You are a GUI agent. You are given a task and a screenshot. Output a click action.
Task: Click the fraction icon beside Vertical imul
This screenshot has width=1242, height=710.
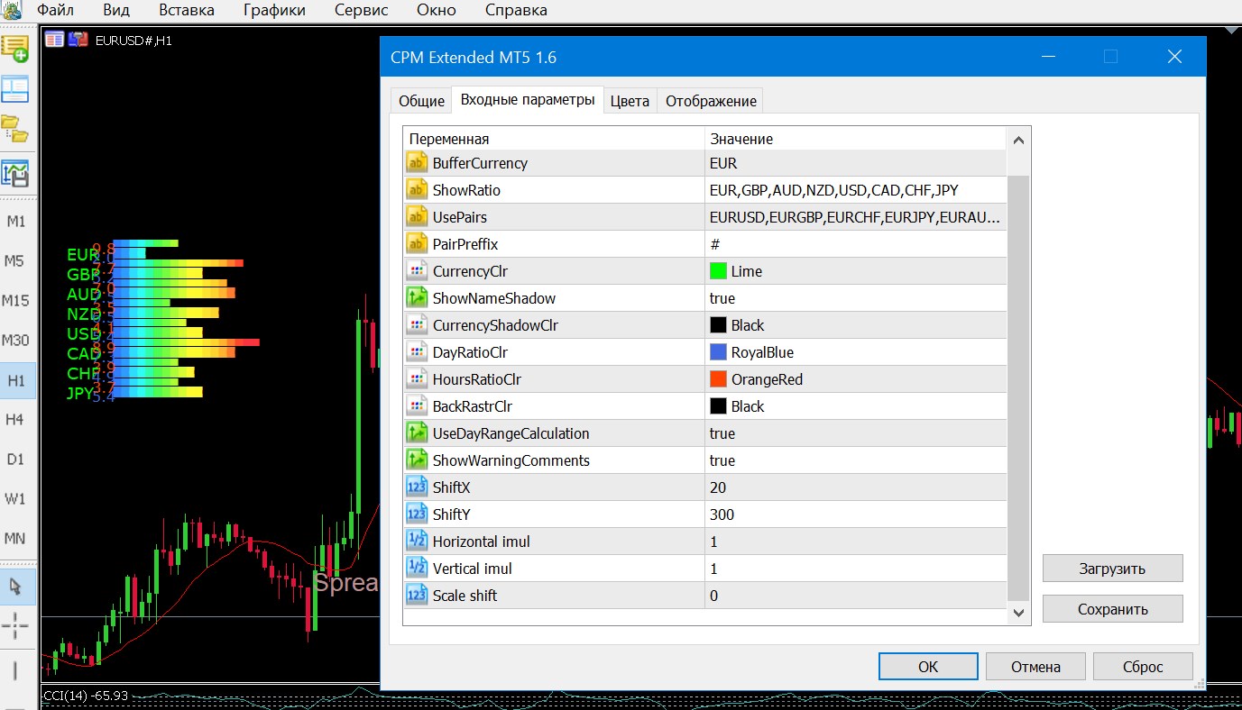tap(417, 569)
